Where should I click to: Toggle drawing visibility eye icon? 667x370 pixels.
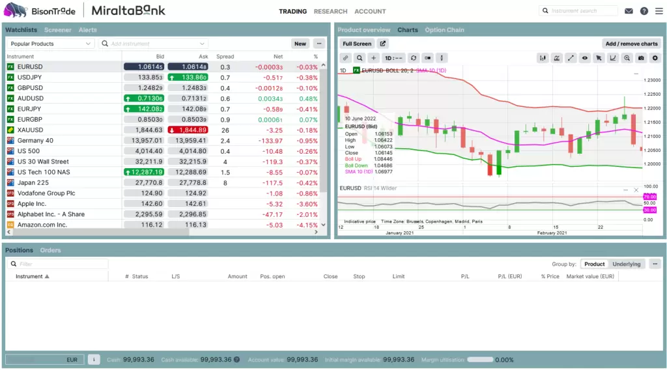pos(584,58)
